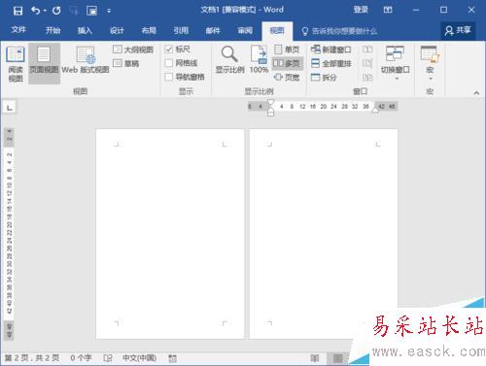Click the tab stop selector above vertical ruler
The height and width of the screenshot is (366, 486).
(x=9, y=107)
